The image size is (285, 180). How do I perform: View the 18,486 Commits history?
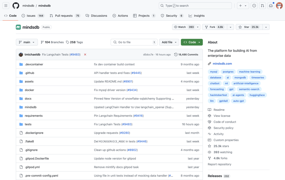coord(186,55)
